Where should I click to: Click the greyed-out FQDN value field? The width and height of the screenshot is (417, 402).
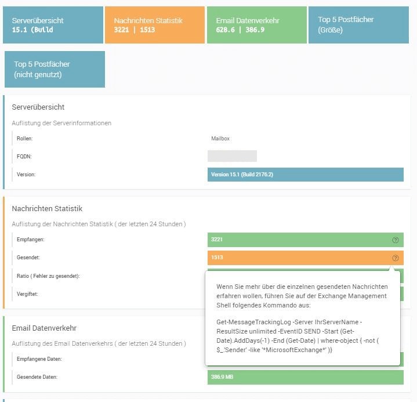[232, 156]
